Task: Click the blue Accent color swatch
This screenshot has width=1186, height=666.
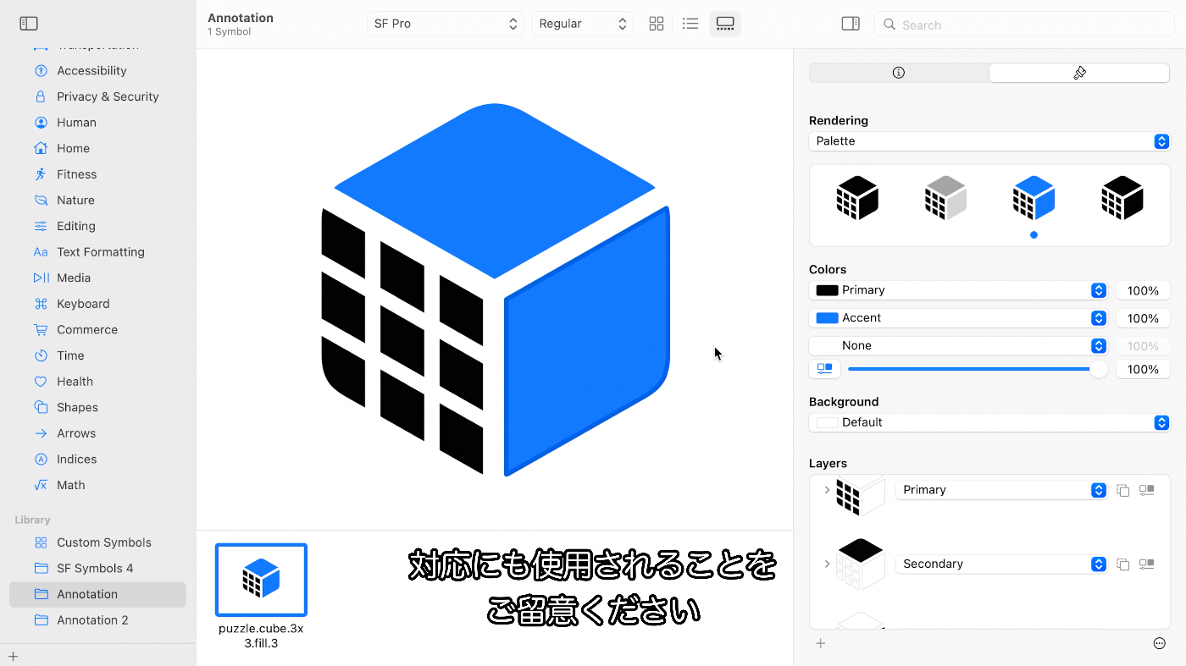Action: (x=827, y=318)
